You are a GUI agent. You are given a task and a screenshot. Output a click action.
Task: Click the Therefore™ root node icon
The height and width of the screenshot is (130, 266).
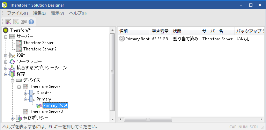click(6, 30)
